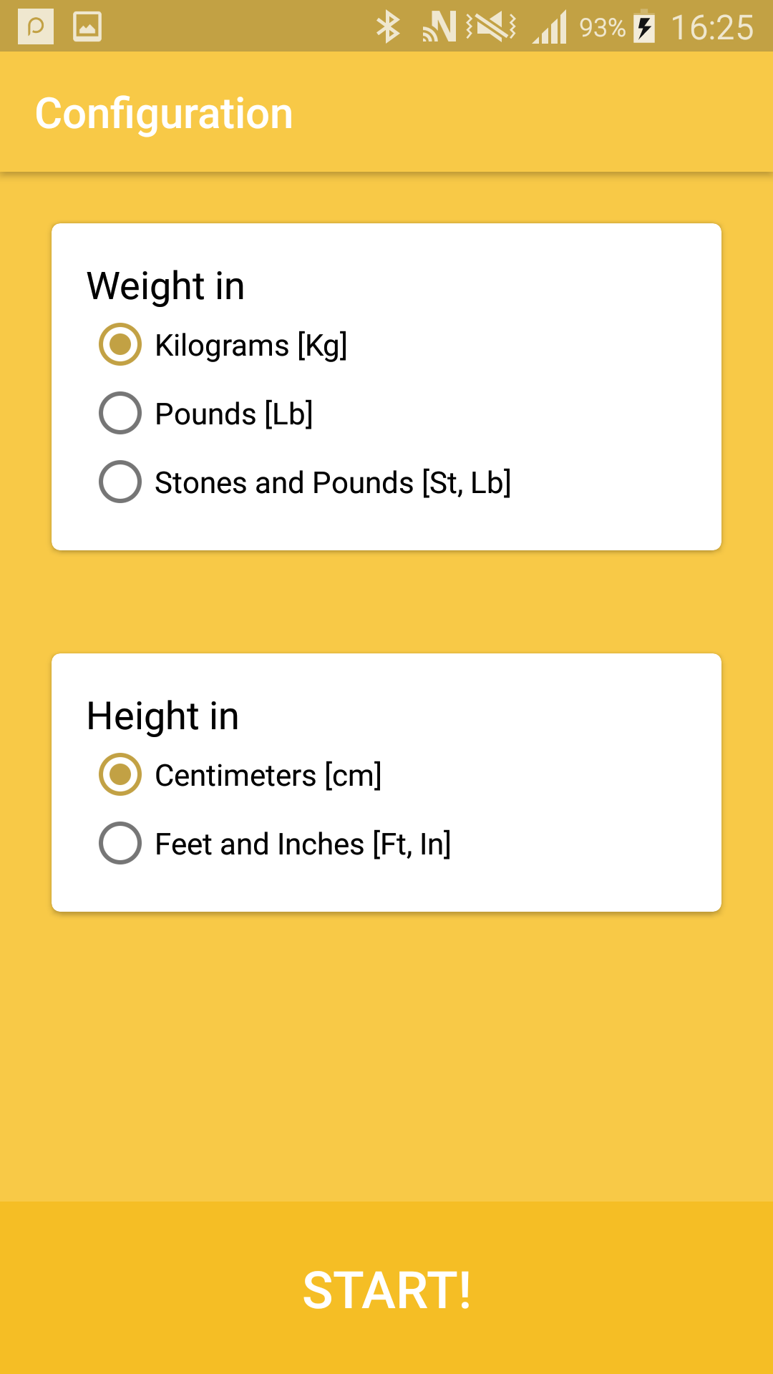The height and width of the screenshot is (1374, 773).
Task: Open the Pinterest notification icon
Action: pyautogui.click(x=35, y=26)
